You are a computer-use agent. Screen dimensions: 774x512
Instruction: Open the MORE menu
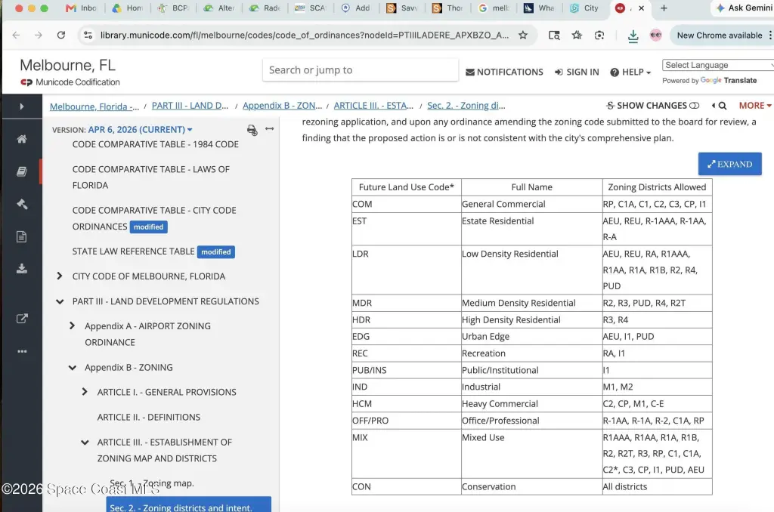pyautogui.click(x=755, y=106)
